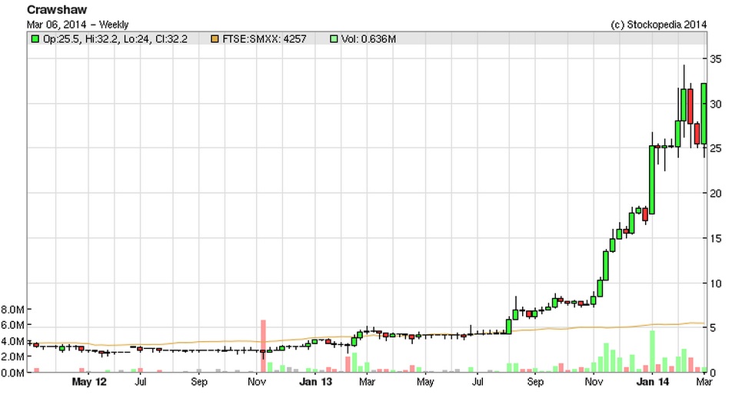Screen dimensions: 732x398
Task: Click the 'Sep' label under the 2013 section
Action: pyautogui.click(x=535, y=382)
